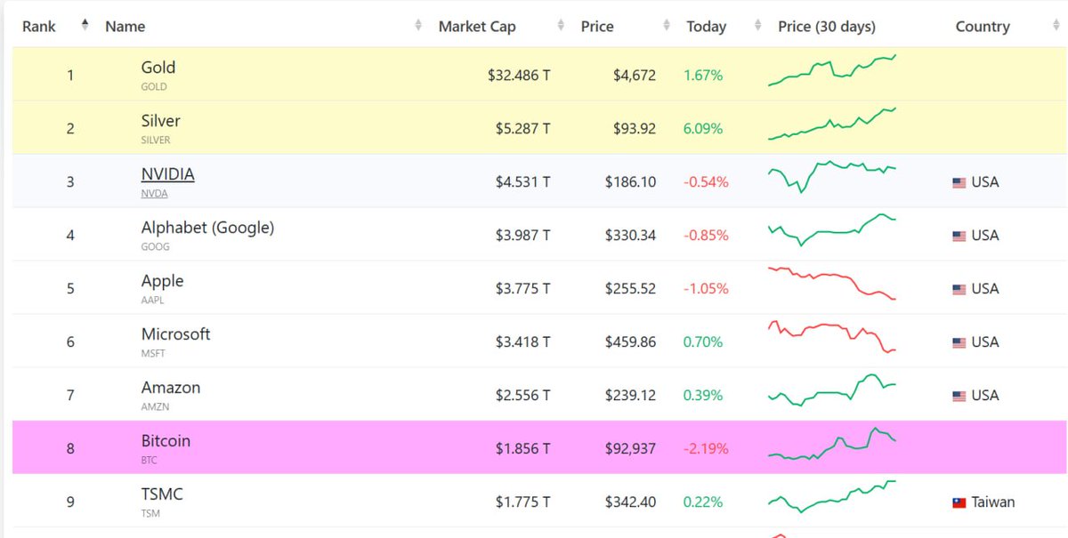Click Bitcoin daily change -2.19%
Viewport: 1068px width, 538px height.
(706, 449)
